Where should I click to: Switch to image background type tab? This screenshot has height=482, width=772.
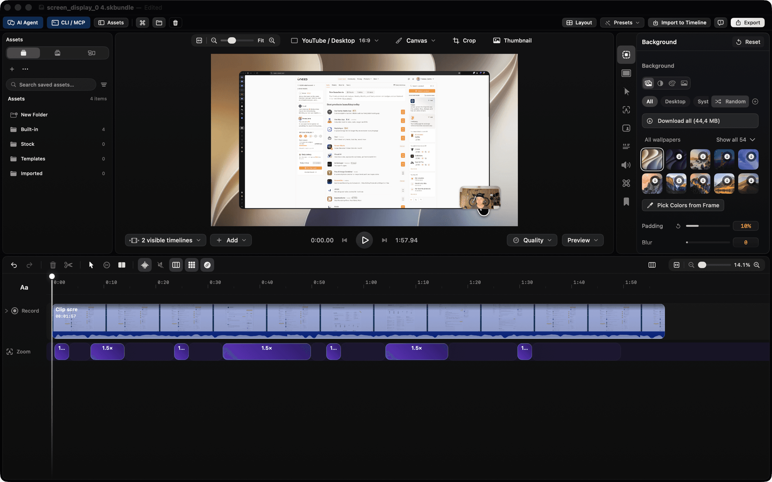coord(684,83)
